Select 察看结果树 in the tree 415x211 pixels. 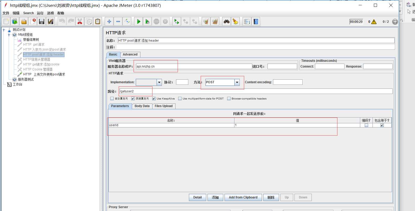31,40
